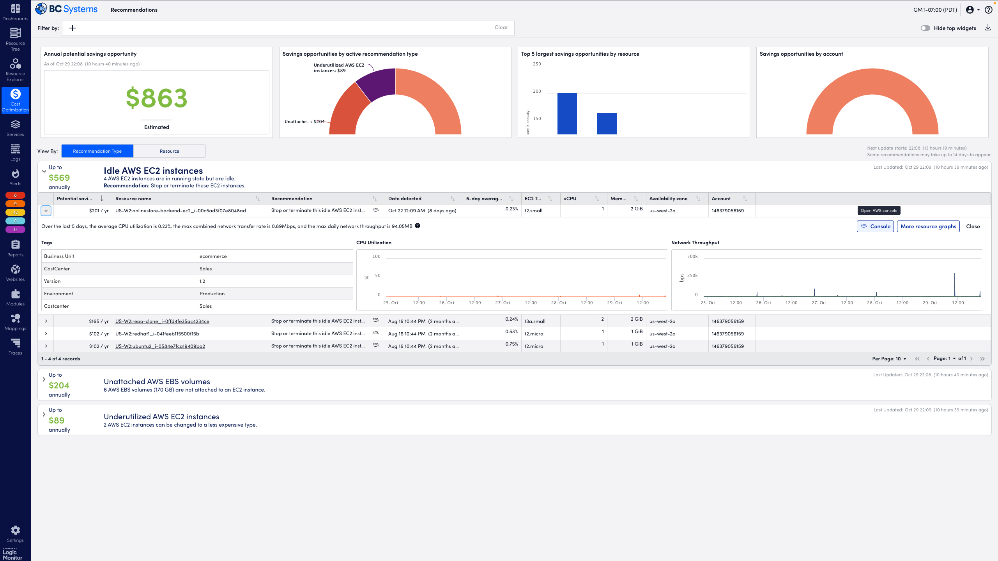The height and width of the screenshot is (561, 998).
Task: Select Cost Optimization sidebar icon
Action: tap(15, 101)
